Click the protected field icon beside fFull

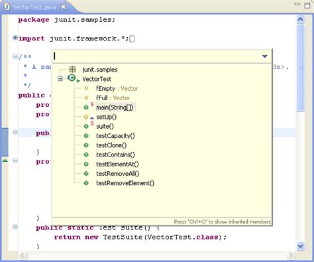coord(86,98)
